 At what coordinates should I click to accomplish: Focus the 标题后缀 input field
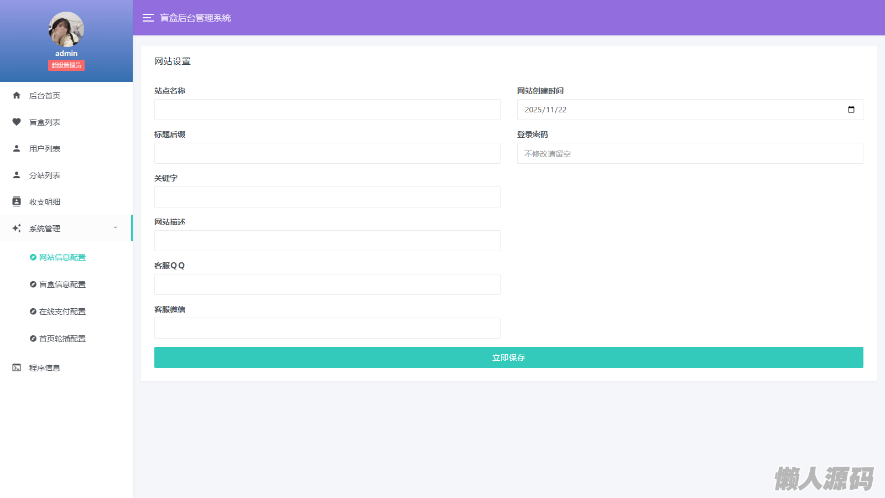tap(327, 153)
